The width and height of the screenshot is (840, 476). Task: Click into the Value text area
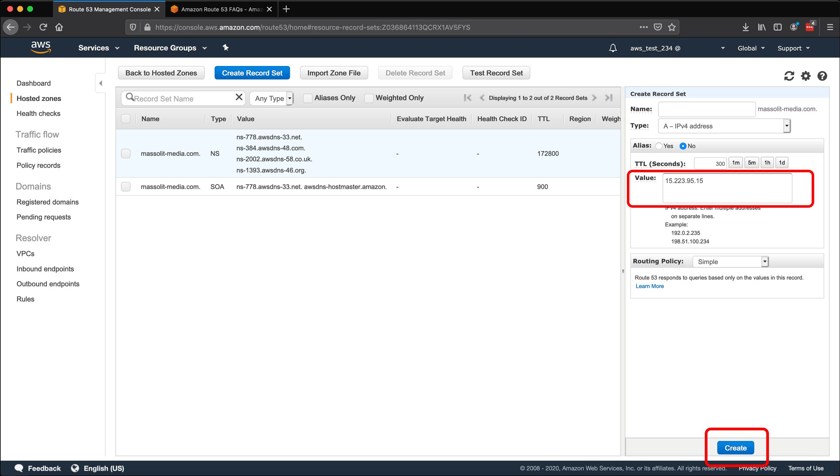pyautogui.click(x=727, y=188)
